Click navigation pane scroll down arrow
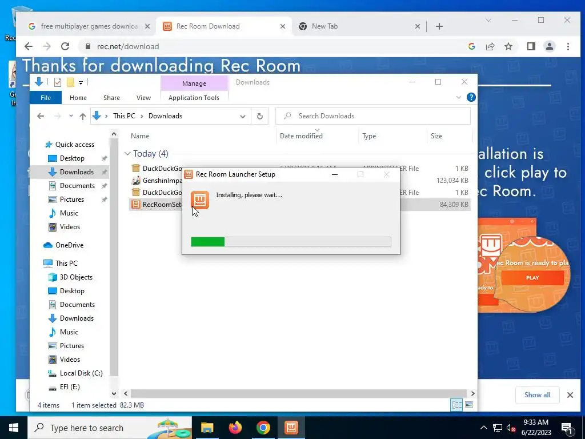 coord(114,393)
